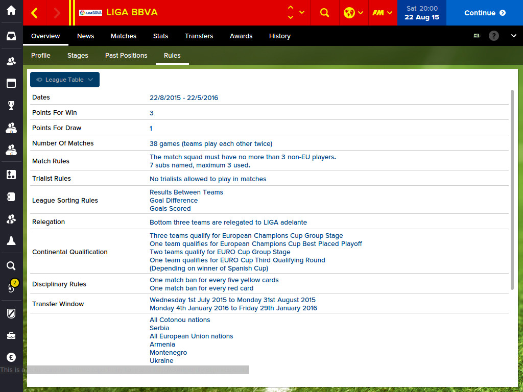
Task: Click the Stages sub-tab
Action: coord(78,55)
